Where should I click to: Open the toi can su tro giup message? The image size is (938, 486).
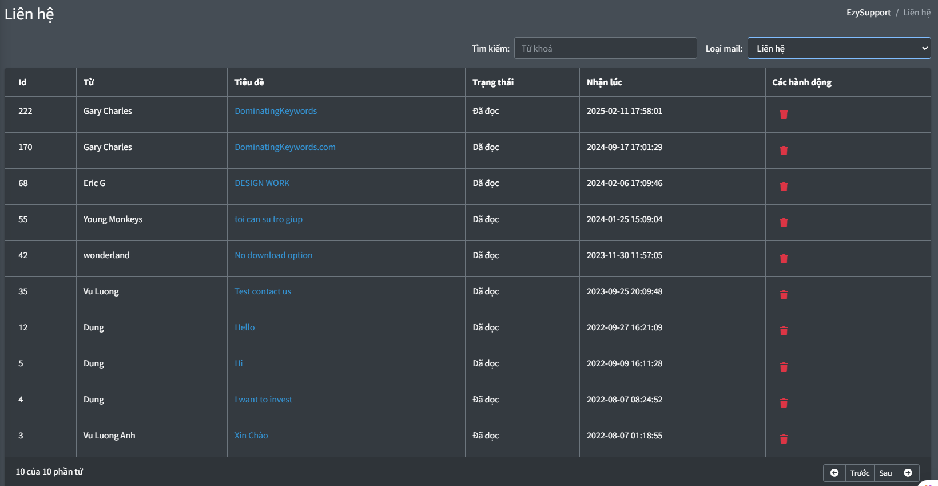(268, 219)
